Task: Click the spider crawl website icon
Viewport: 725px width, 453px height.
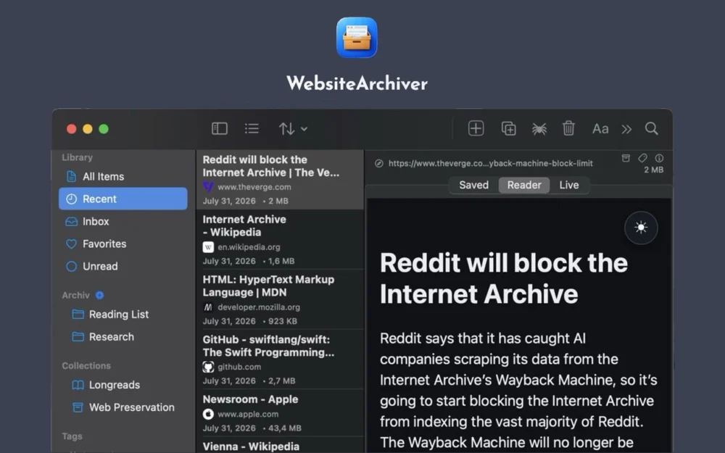Action: [539, 128]
